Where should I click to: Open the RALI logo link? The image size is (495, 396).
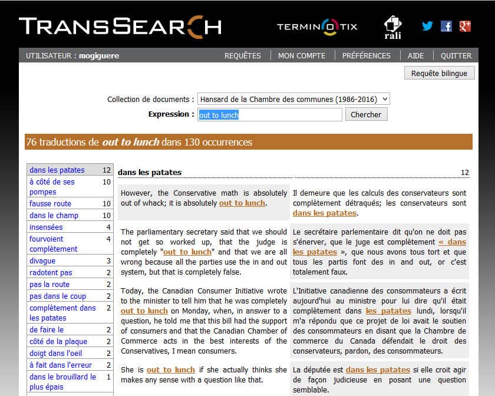tap(392, 27)
